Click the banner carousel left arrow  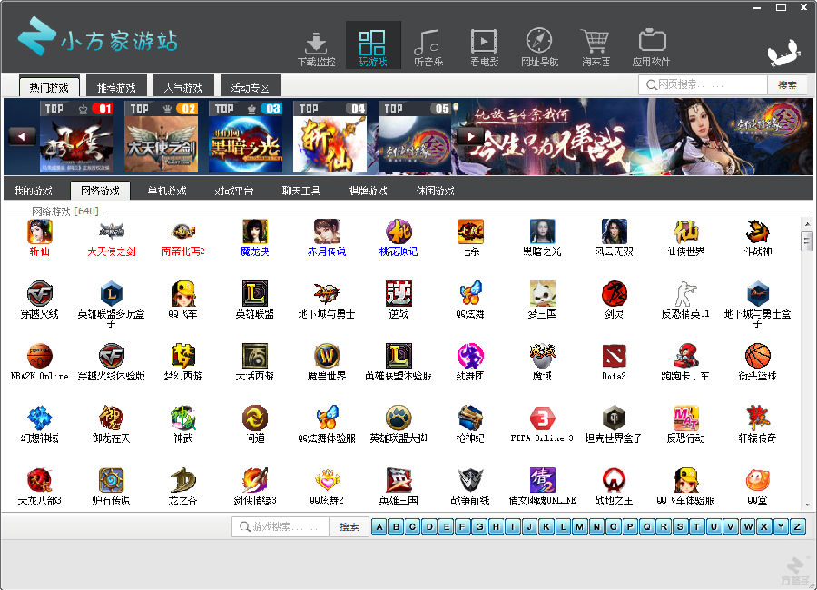pos(22,136)
